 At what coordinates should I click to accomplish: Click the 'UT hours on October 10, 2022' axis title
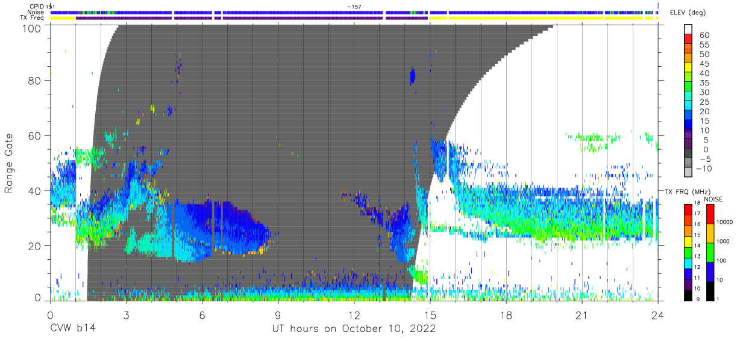[x=354, y=328]
